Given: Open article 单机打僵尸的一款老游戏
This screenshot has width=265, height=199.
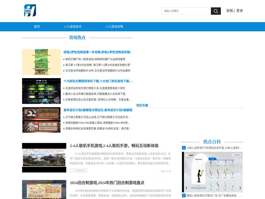Looking at the screenshot, I should coord(95,59).
